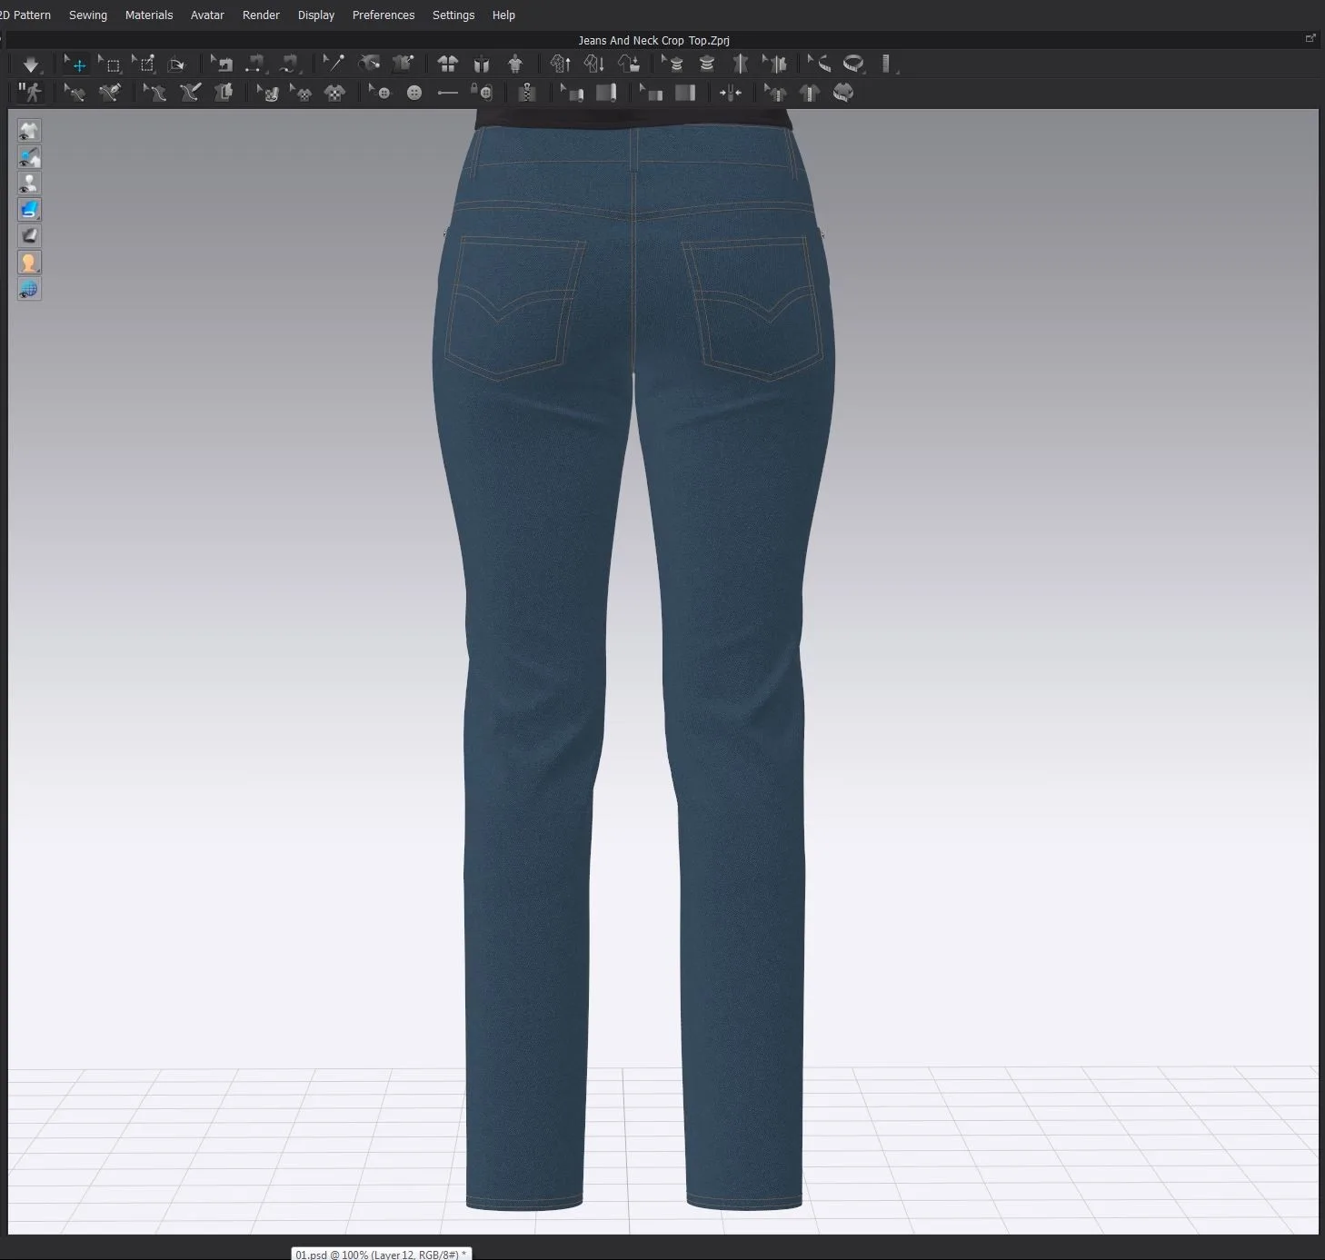Image resolution: width=1325 pixels, height=1260 pixels.
Task: Select the Zipper tool
Action: click(526, 93)
